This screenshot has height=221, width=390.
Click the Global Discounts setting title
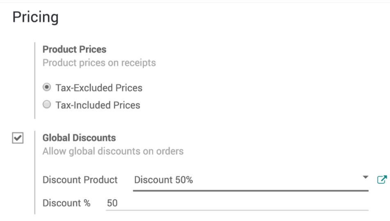pyautogui.click(x=79, y=138)
